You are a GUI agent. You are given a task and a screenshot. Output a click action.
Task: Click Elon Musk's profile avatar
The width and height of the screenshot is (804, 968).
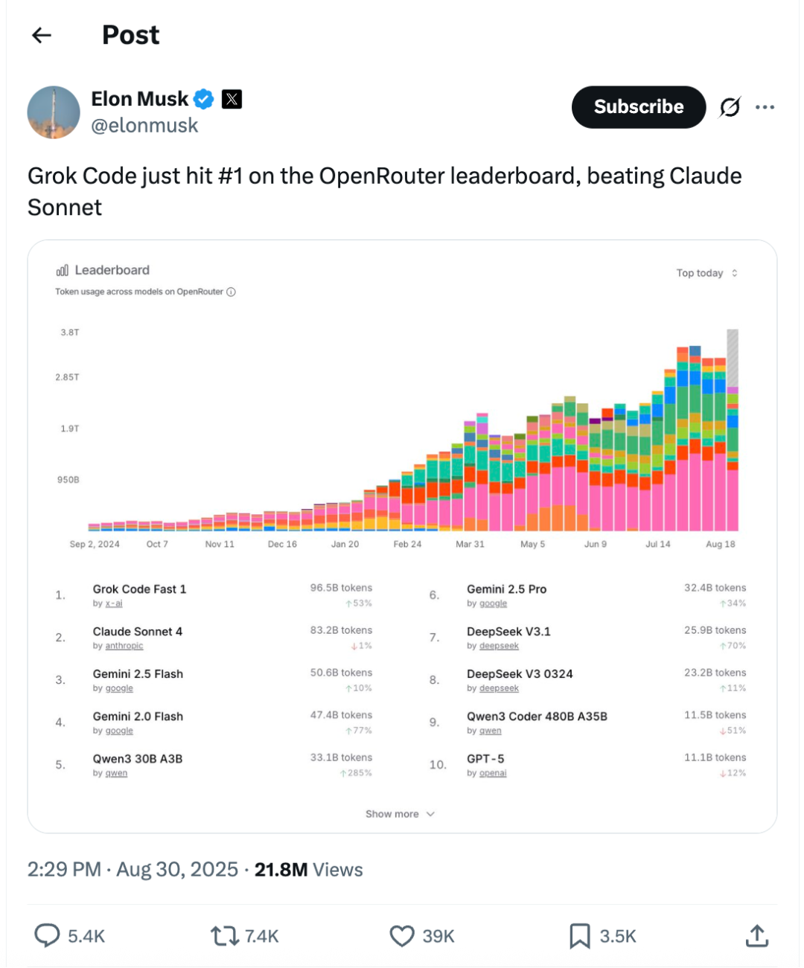pos(54,112)
